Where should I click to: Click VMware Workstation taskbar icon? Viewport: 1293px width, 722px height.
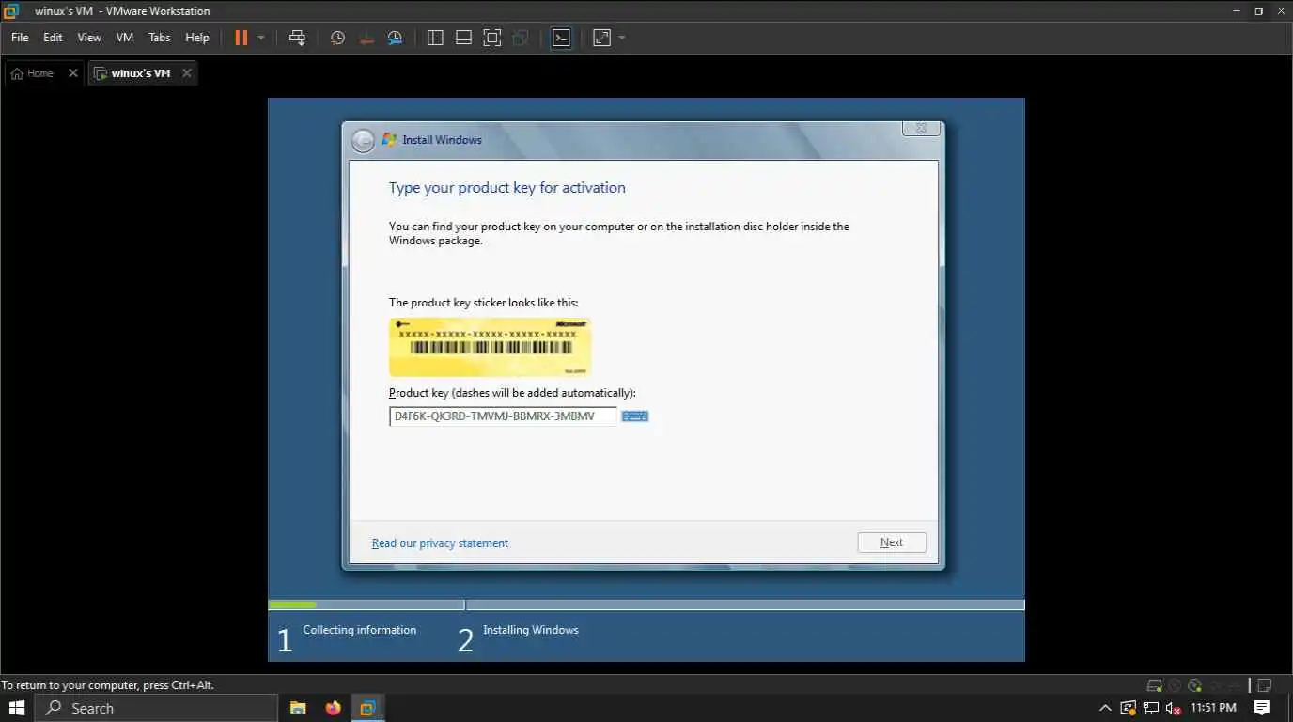click(x=367, y=708)
